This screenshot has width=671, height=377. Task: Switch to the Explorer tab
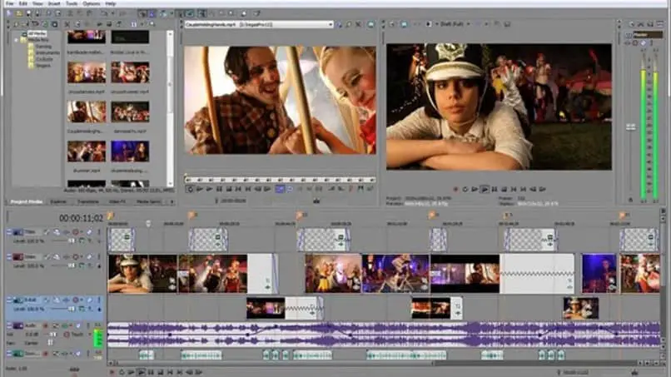tap(57, 201)
